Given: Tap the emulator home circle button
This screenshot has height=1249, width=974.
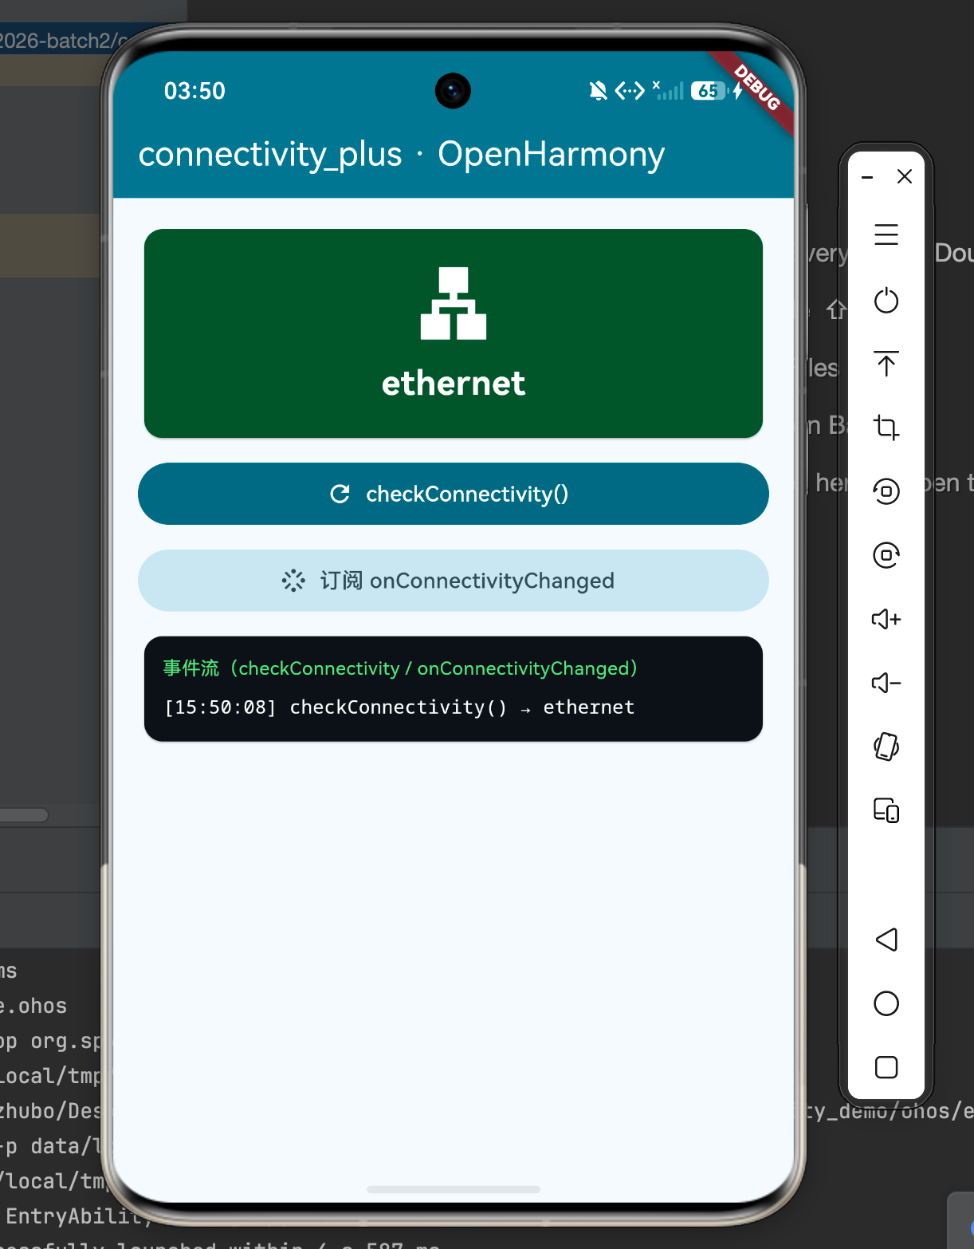Looking at the screenshot, I should coord(886,1003).
